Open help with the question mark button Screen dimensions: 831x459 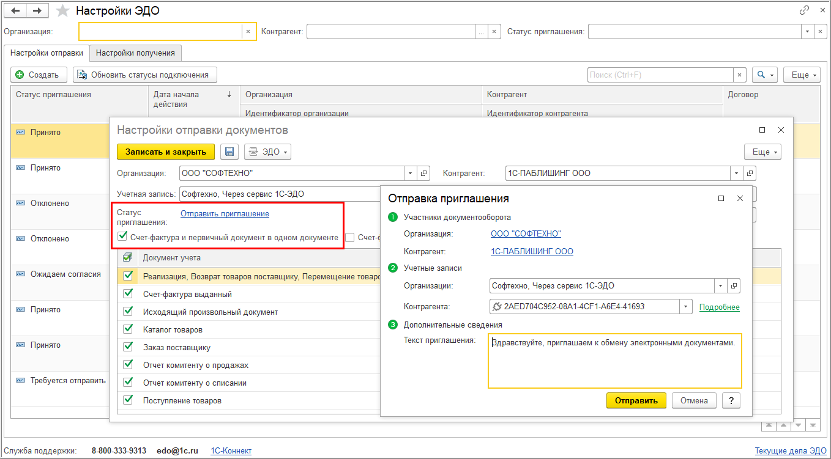[731, 400]
